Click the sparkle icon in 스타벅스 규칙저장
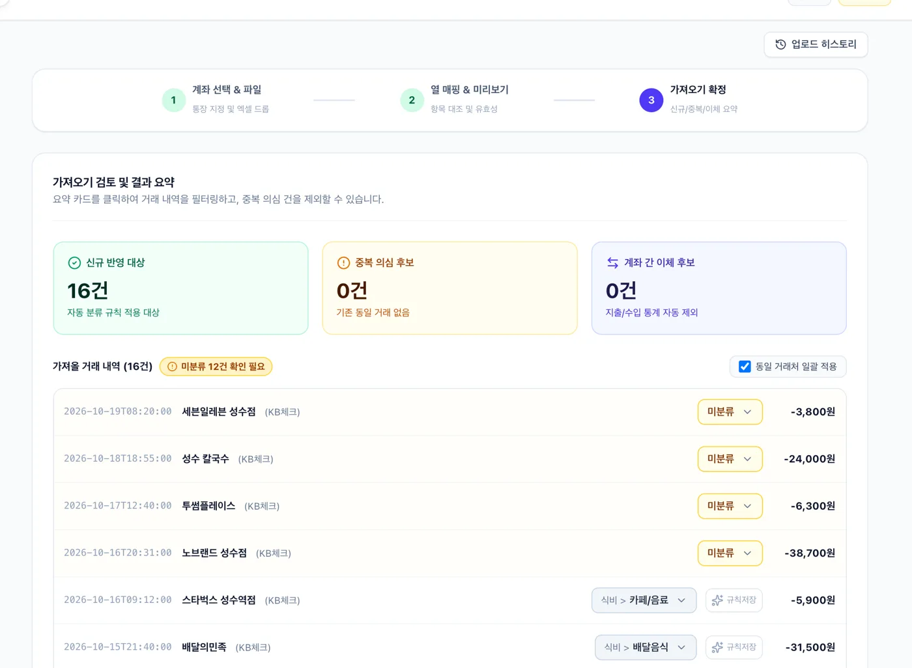Viewport: 912px width, 668px height. (x=717, y=600)
